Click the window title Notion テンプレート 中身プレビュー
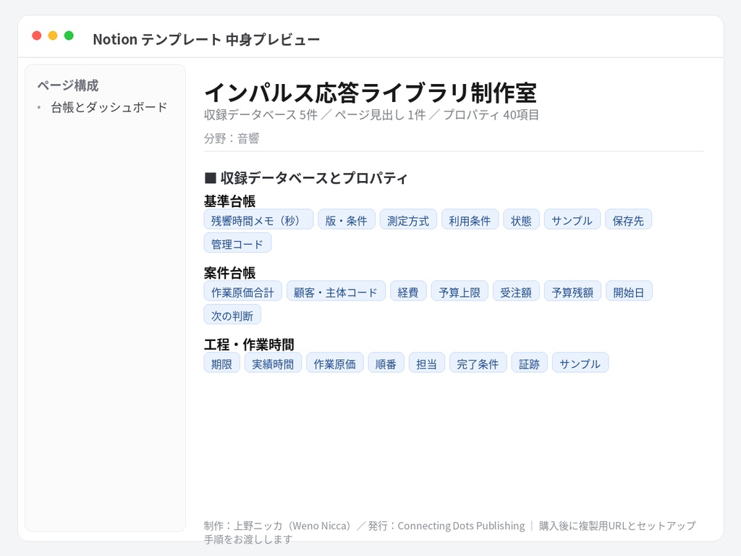Image resolution: width=741 pixels, height=556 pixels. pos(206,39)
